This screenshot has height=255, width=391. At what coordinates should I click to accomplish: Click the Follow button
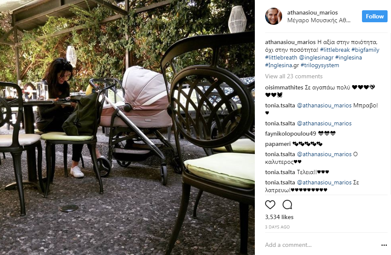tap(374, 16)
